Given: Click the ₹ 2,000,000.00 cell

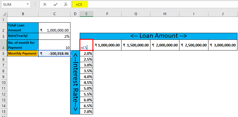Looking at the screenshot, I should pos(165,45).
